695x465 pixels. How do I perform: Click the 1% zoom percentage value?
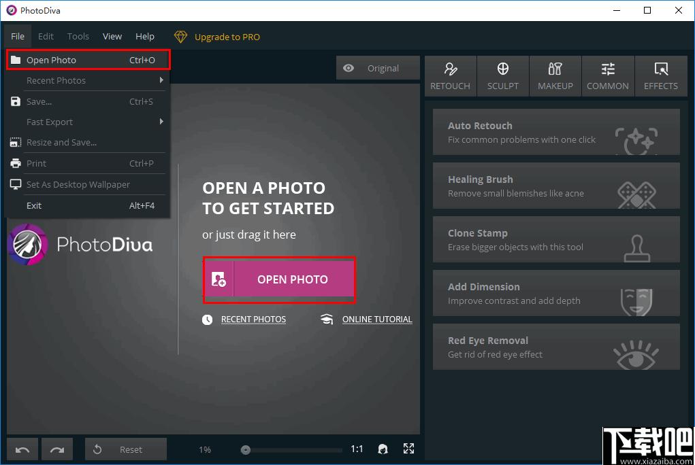(205, 449)
